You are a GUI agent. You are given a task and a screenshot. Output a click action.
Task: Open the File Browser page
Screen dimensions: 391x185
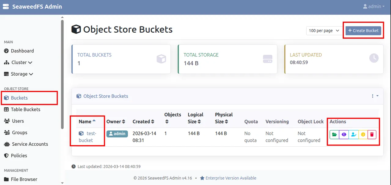pos(21,179)
